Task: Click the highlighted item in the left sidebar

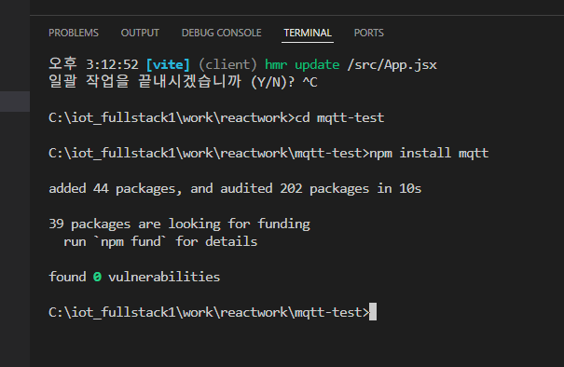Action: pos(15,102)
